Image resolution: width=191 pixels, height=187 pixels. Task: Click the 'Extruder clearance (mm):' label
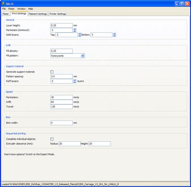pos(20,144)
